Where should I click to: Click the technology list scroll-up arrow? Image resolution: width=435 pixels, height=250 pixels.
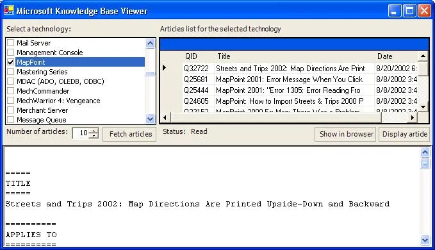pyautogui.click(x=150, y=44)
